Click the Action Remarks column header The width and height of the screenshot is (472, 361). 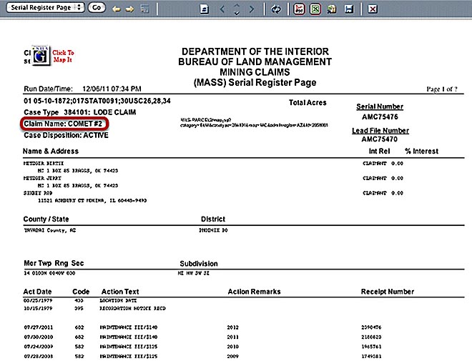tap(254, 292)
